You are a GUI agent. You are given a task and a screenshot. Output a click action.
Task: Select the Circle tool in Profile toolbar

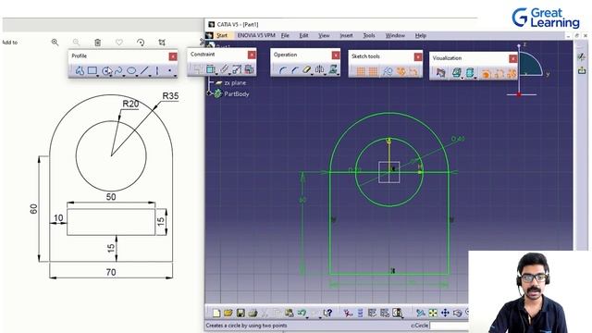pyautogui.click(x=107, y=70)
